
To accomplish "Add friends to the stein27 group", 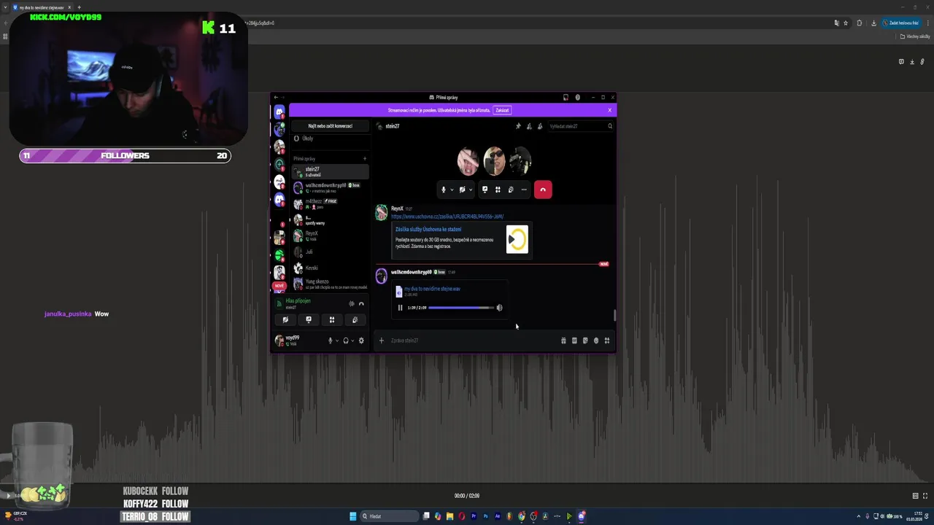I will pyautogui.click(x=529, y=126).
